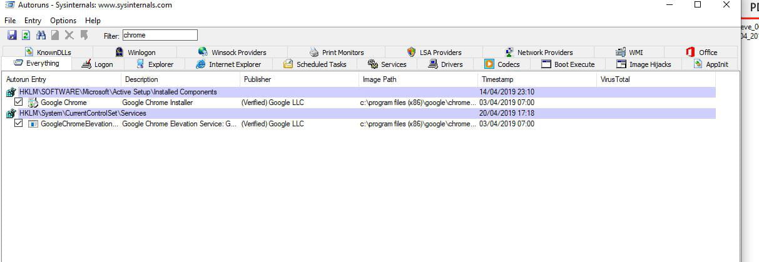Image resolution: width=759 pixels, height=262 pixels.
Task: Open the Options menu
Action: pos(63,21)
